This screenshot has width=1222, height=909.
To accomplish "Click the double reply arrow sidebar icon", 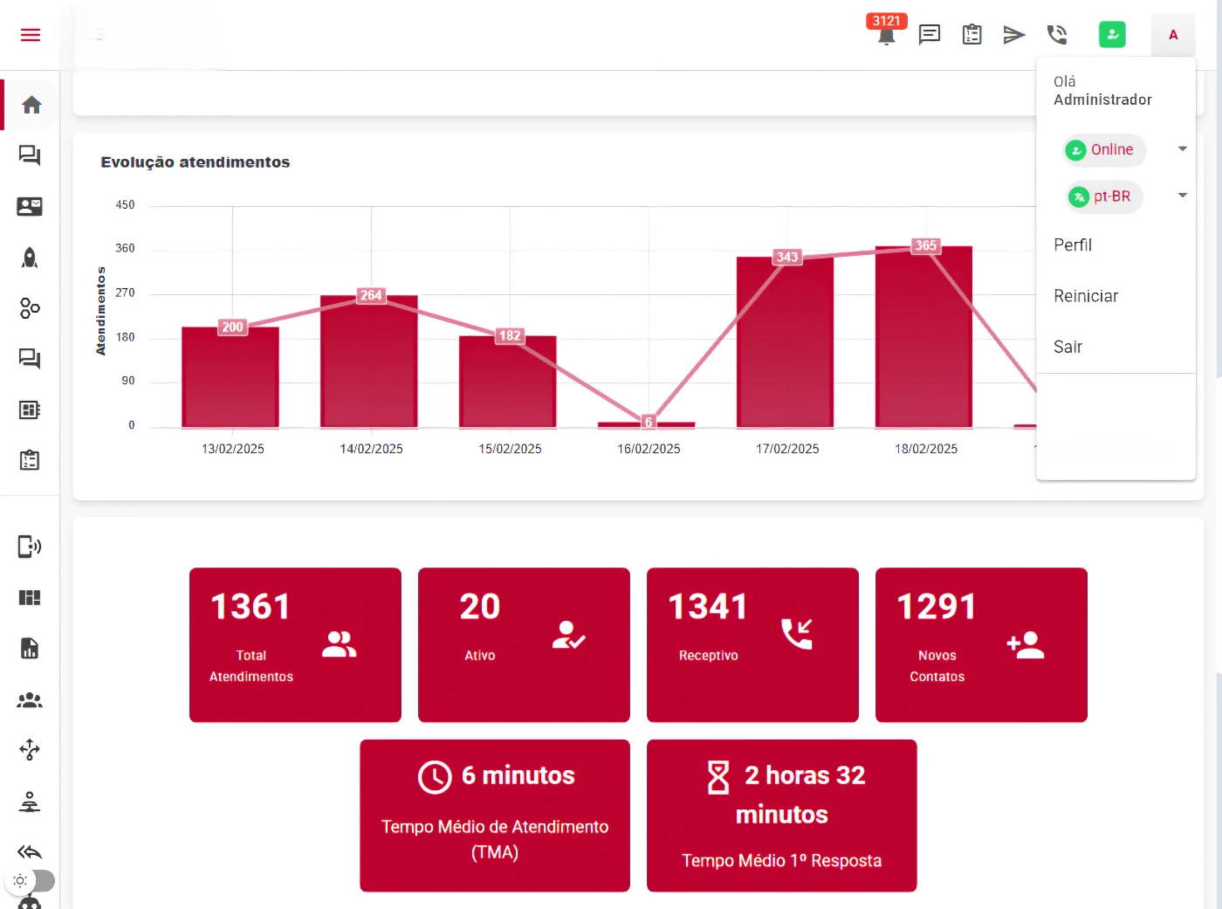I will [30, 852].
